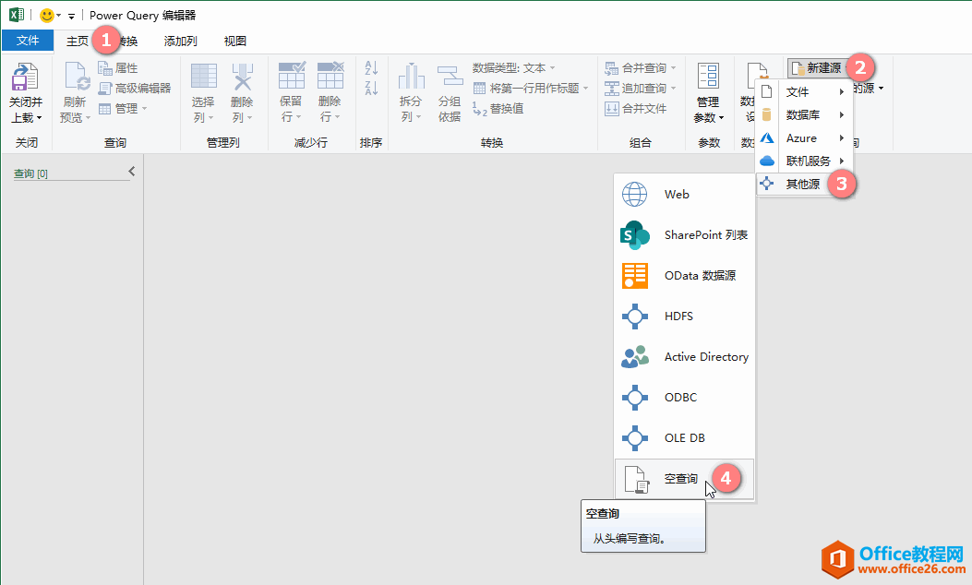Switch to the 主页 (Home) tab

78,41
